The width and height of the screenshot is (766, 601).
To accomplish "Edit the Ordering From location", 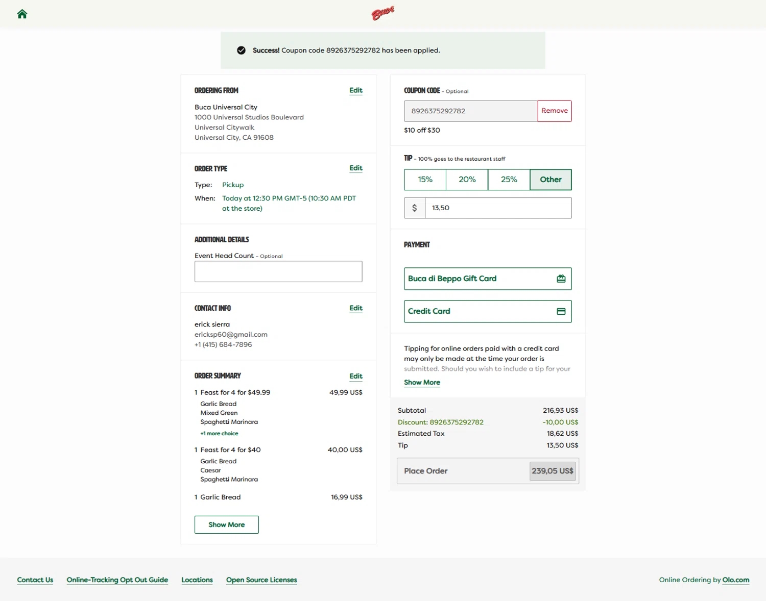I will click(355, 90).
